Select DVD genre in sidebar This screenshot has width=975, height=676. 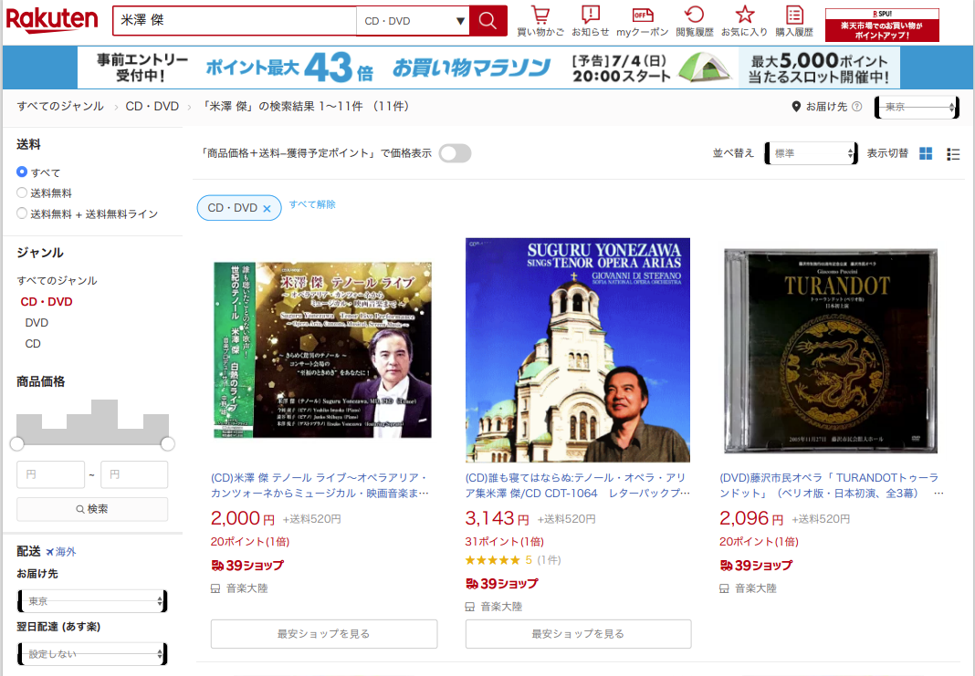point(37,323)
